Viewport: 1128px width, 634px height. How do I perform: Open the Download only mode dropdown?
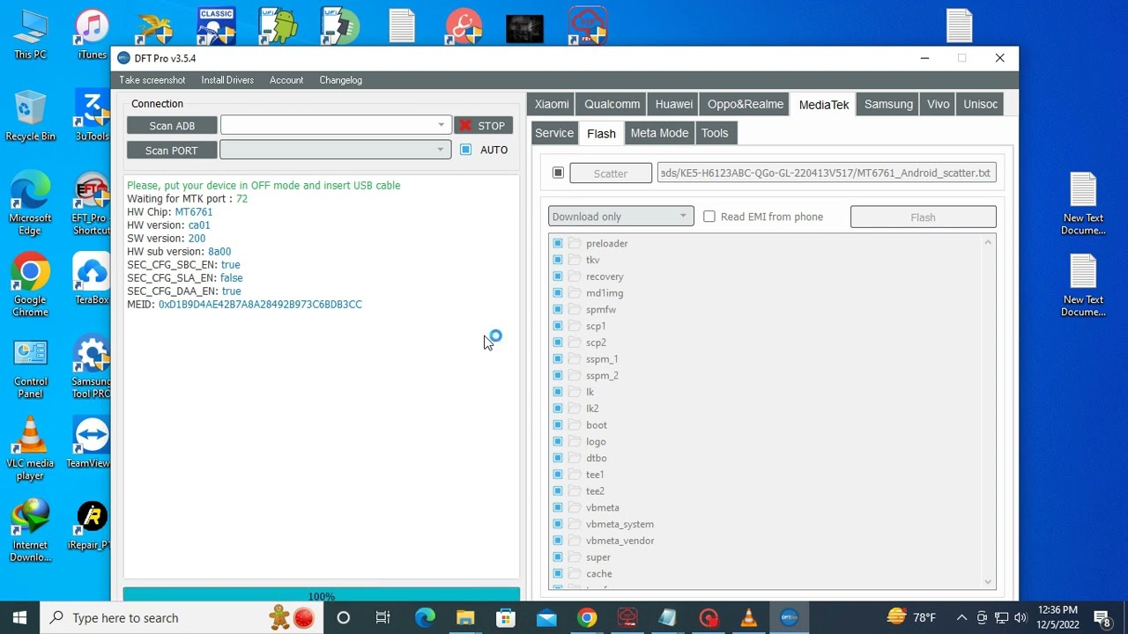click(x=620, y=217)
